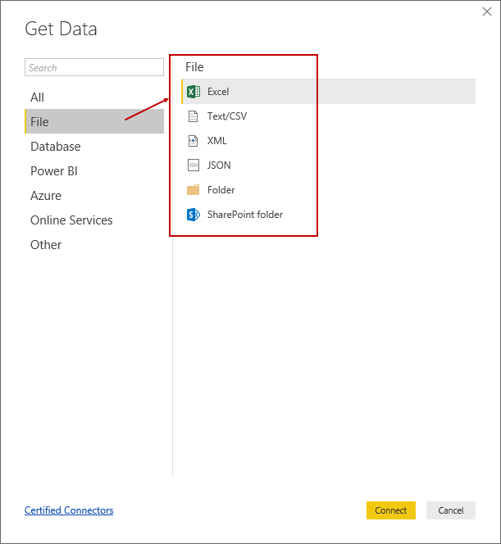Open the Certified Connectors link
The width and height of the screenshot is (501, 544).
69,510
